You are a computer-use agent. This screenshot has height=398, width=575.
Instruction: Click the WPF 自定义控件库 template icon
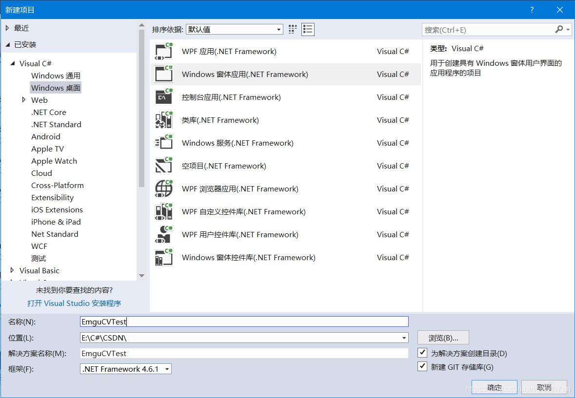[163, 211]
